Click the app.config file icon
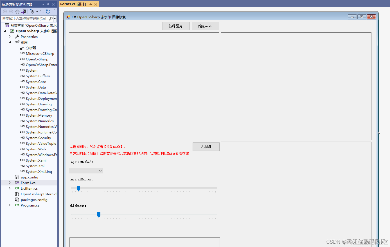 click(17, 177)
